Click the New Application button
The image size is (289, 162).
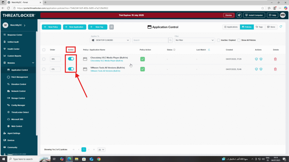[75, 27]
